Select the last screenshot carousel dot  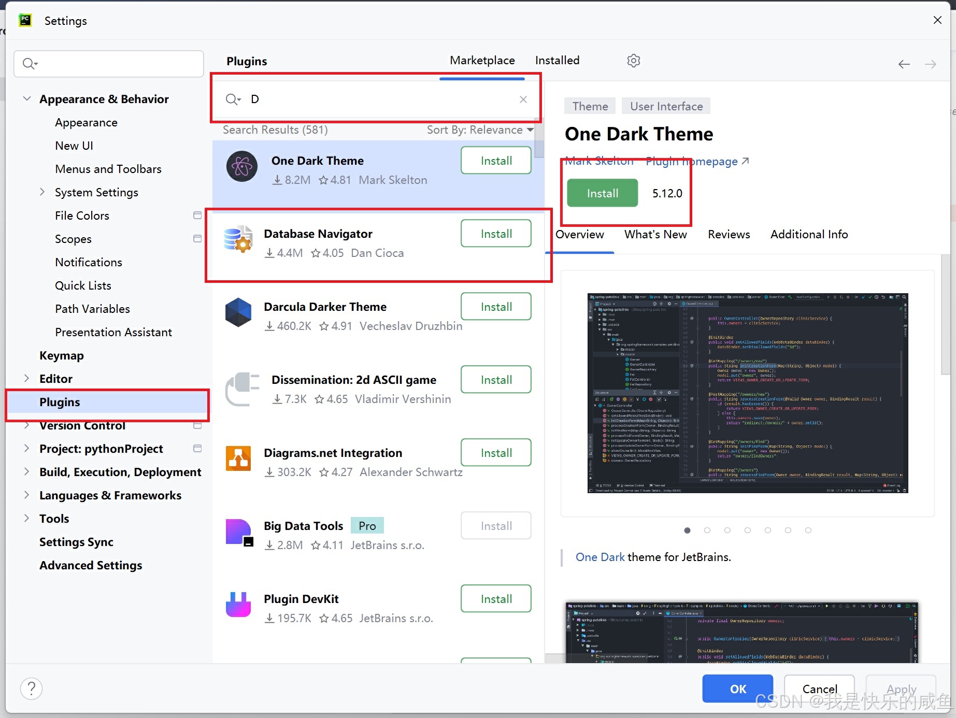[808, 530]
